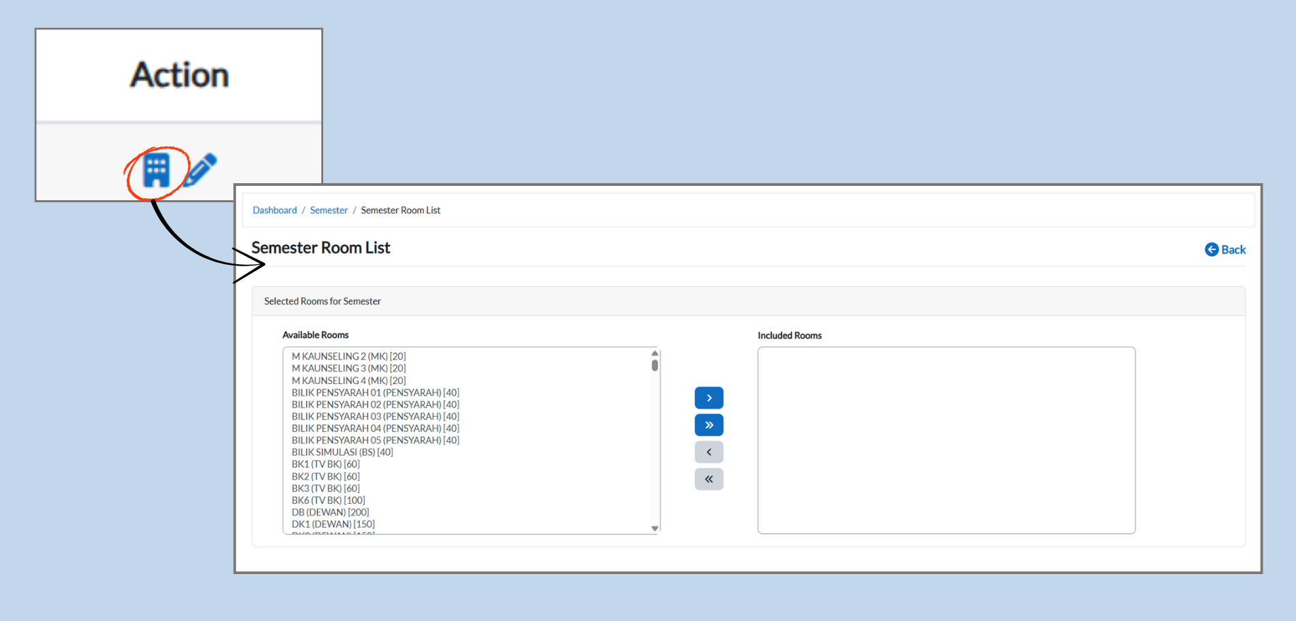Click the move all left double-arrow button
The image size is (1296, 621).
(708, 479)
